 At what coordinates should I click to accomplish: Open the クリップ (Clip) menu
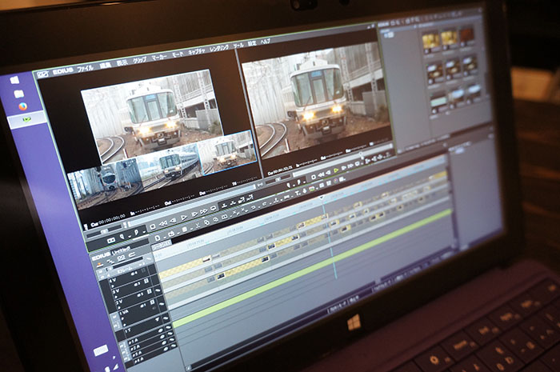point(140,60)
